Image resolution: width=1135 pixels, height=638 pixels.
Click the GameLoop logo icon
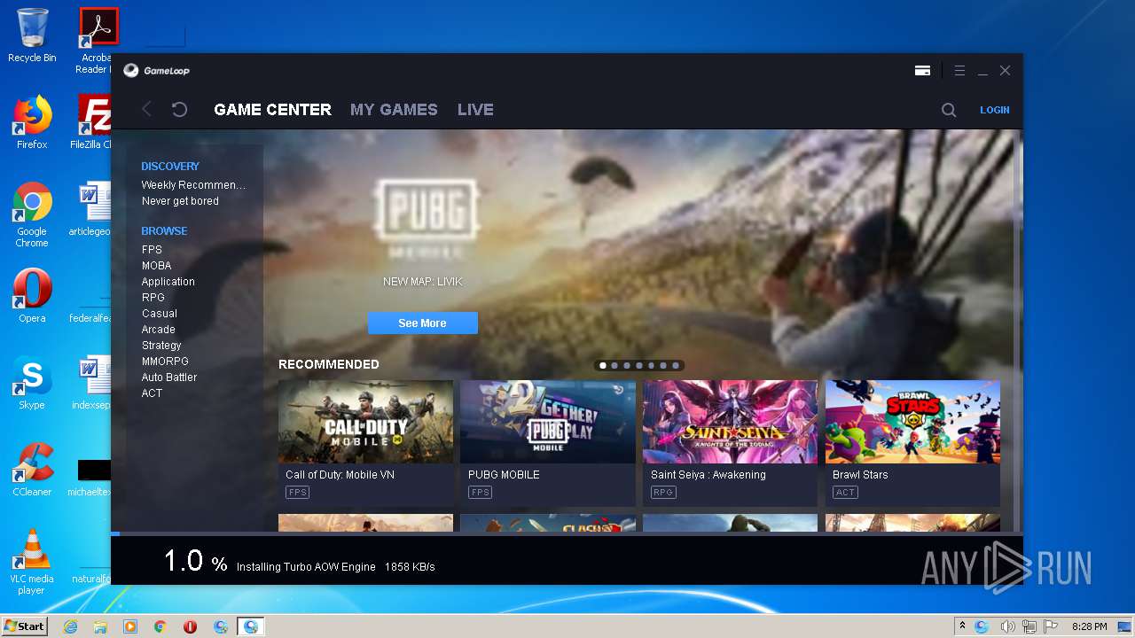coord(131,71)
